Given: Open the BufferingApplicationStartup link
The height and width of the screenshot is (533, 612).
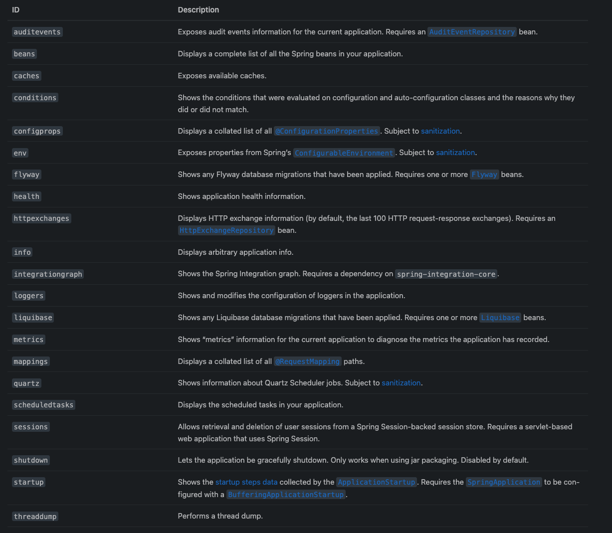Looking at the screenshot, I should click(286, 495).
